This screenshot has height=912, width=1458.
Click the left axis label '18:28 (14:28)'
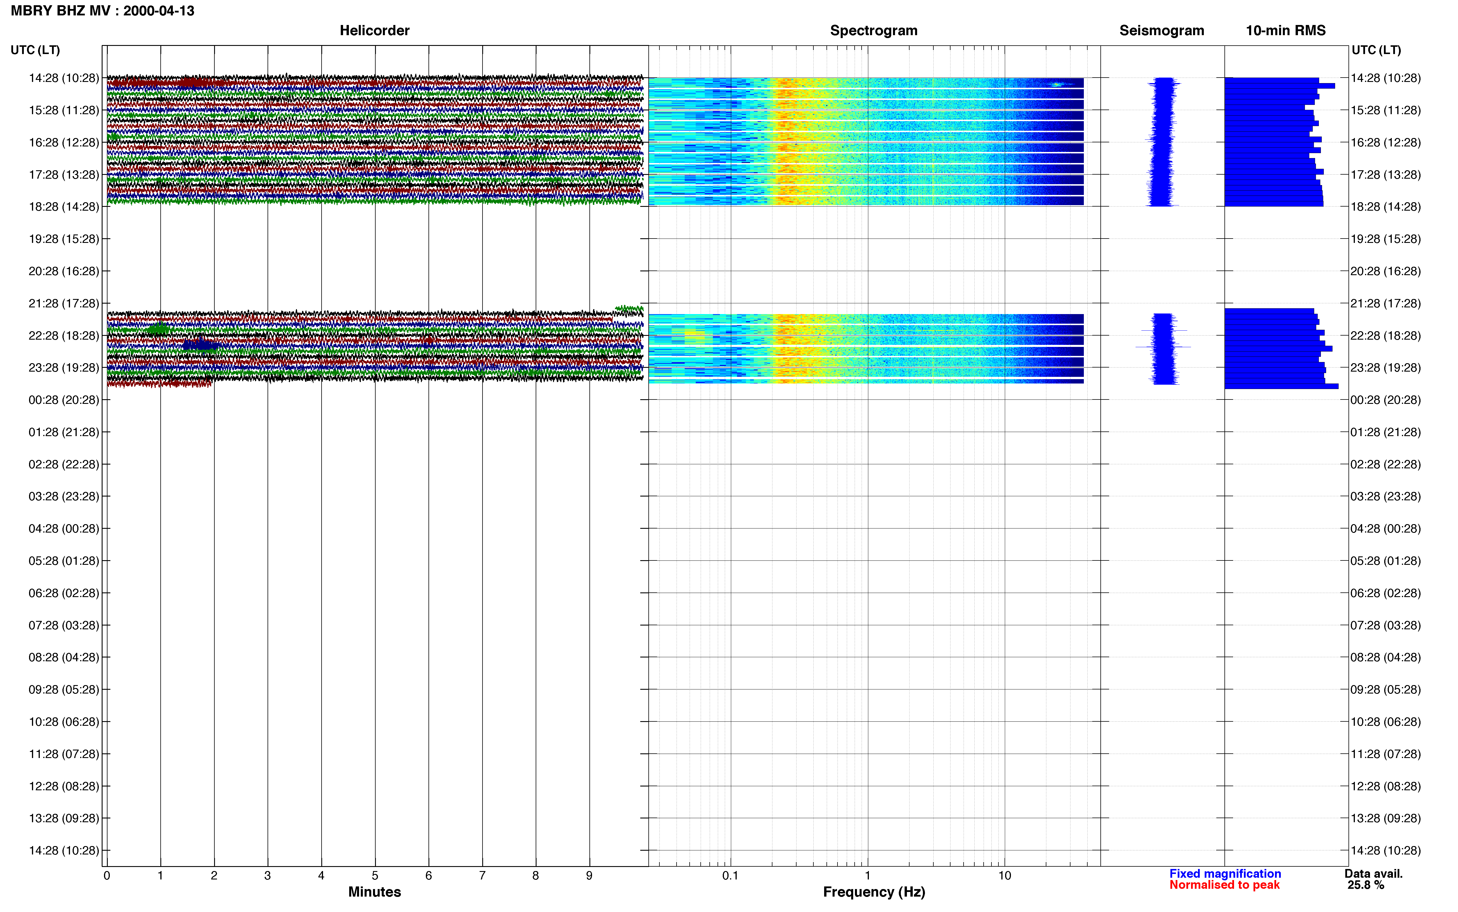click(x=64, y=207)
